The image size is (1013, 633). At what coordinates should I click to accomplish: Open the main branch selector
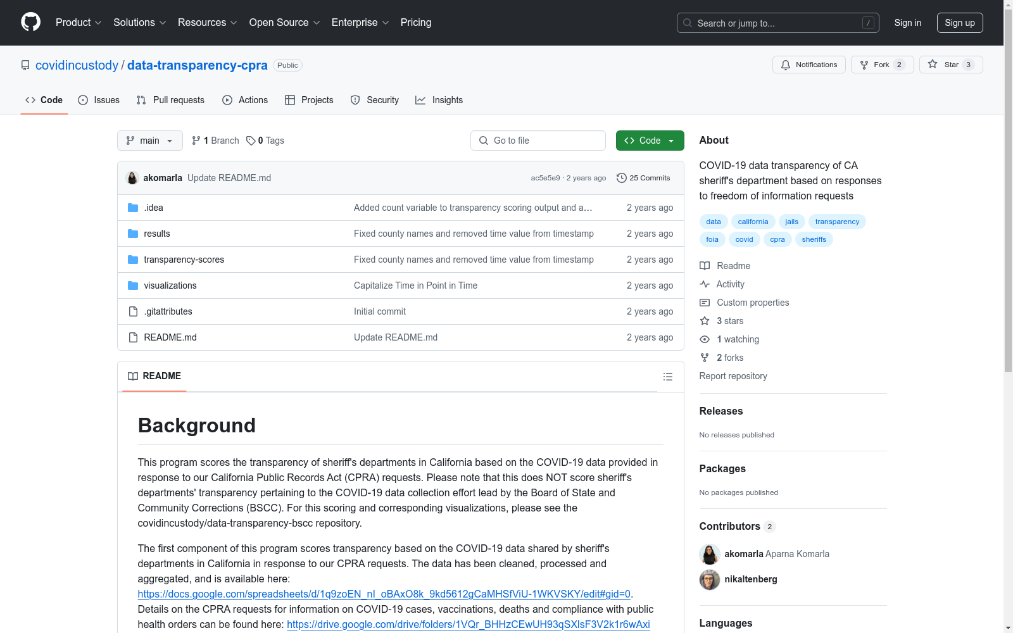click(x=150, y=141)
